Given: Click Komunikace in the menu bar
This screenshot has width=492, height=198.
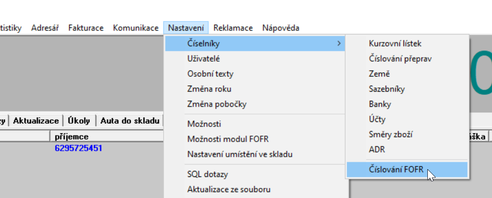Looking at the screenshot, I should coord(136,28).
